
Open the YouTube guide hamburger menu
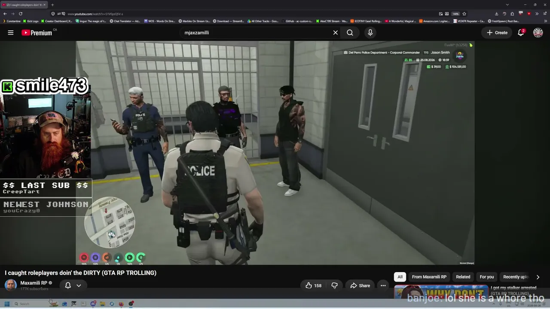coord(11,33)
